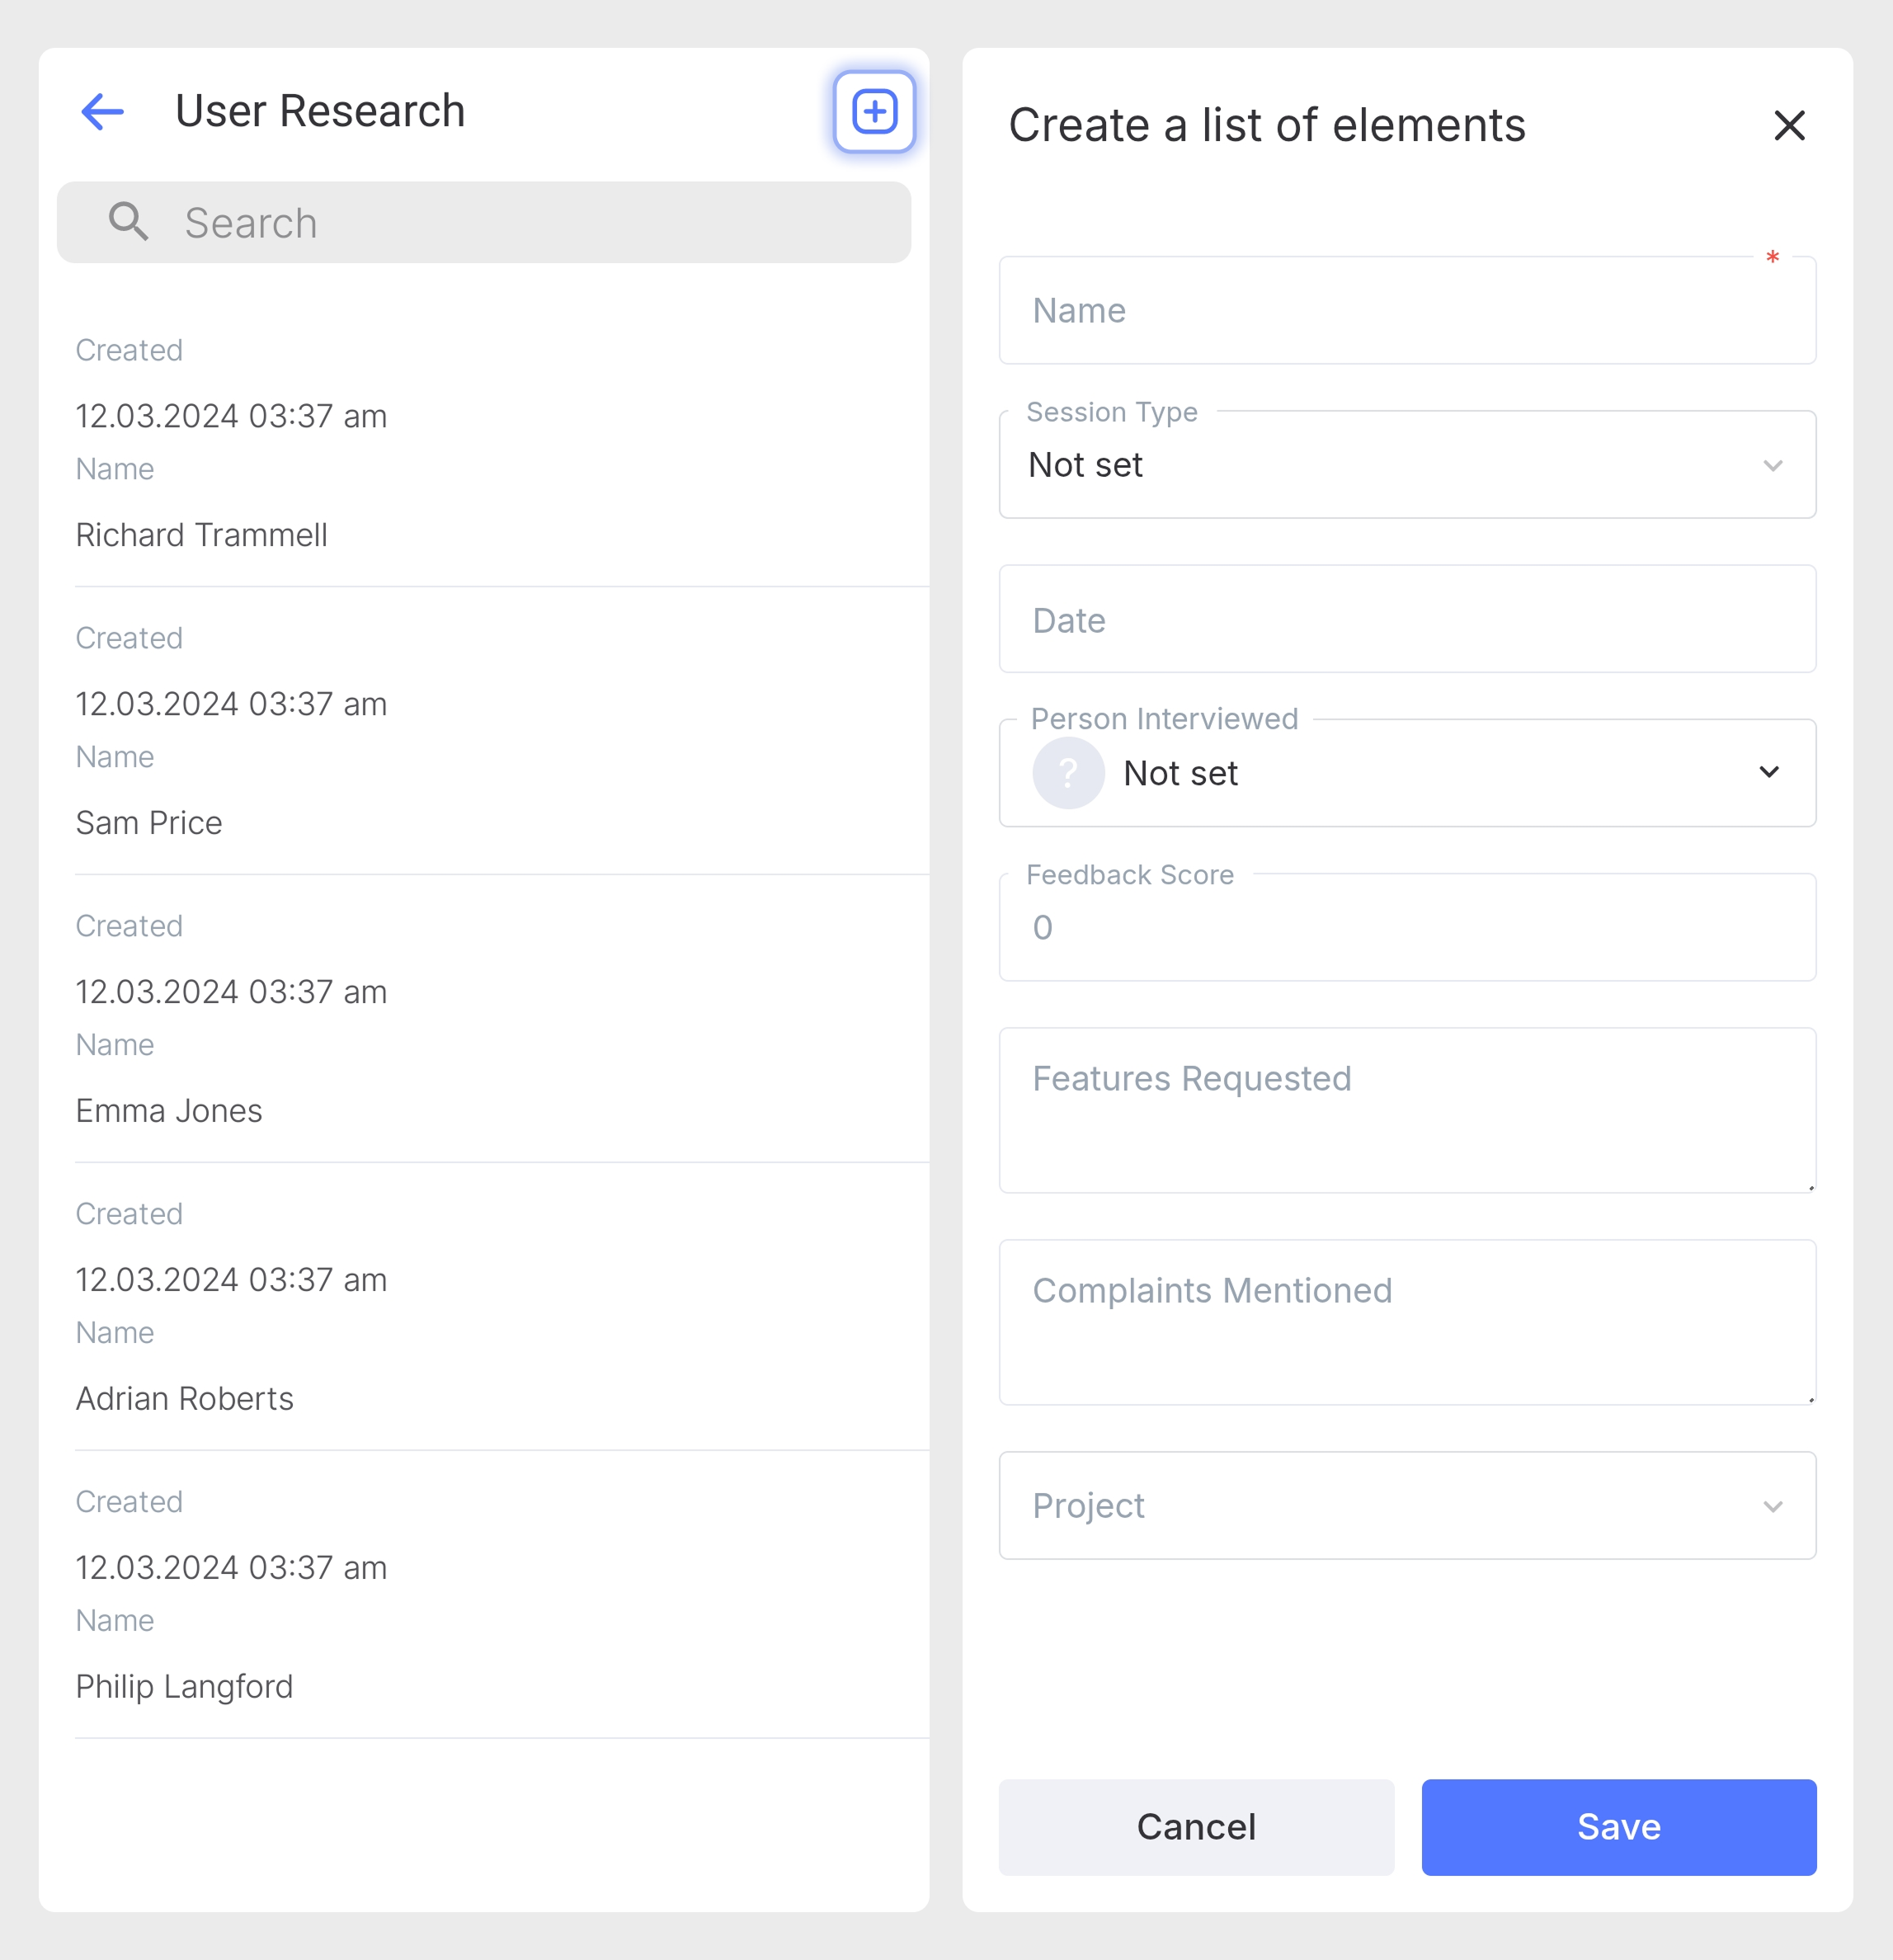
Task: Open the Project dropdown
Action: click(x=1406, y=1505)
